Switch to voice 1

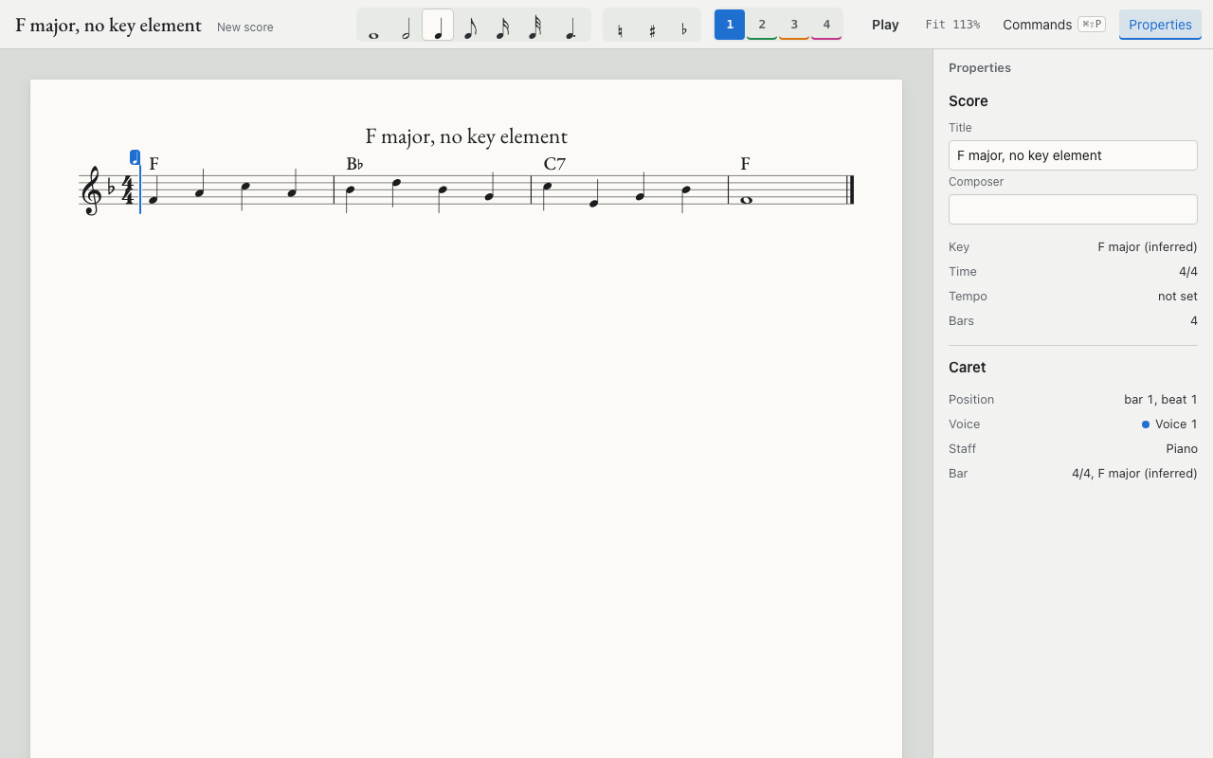pos(730,25)
